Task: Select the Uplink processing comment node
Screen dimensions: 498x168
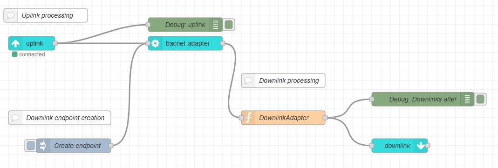Action: (x=45, y=15)
